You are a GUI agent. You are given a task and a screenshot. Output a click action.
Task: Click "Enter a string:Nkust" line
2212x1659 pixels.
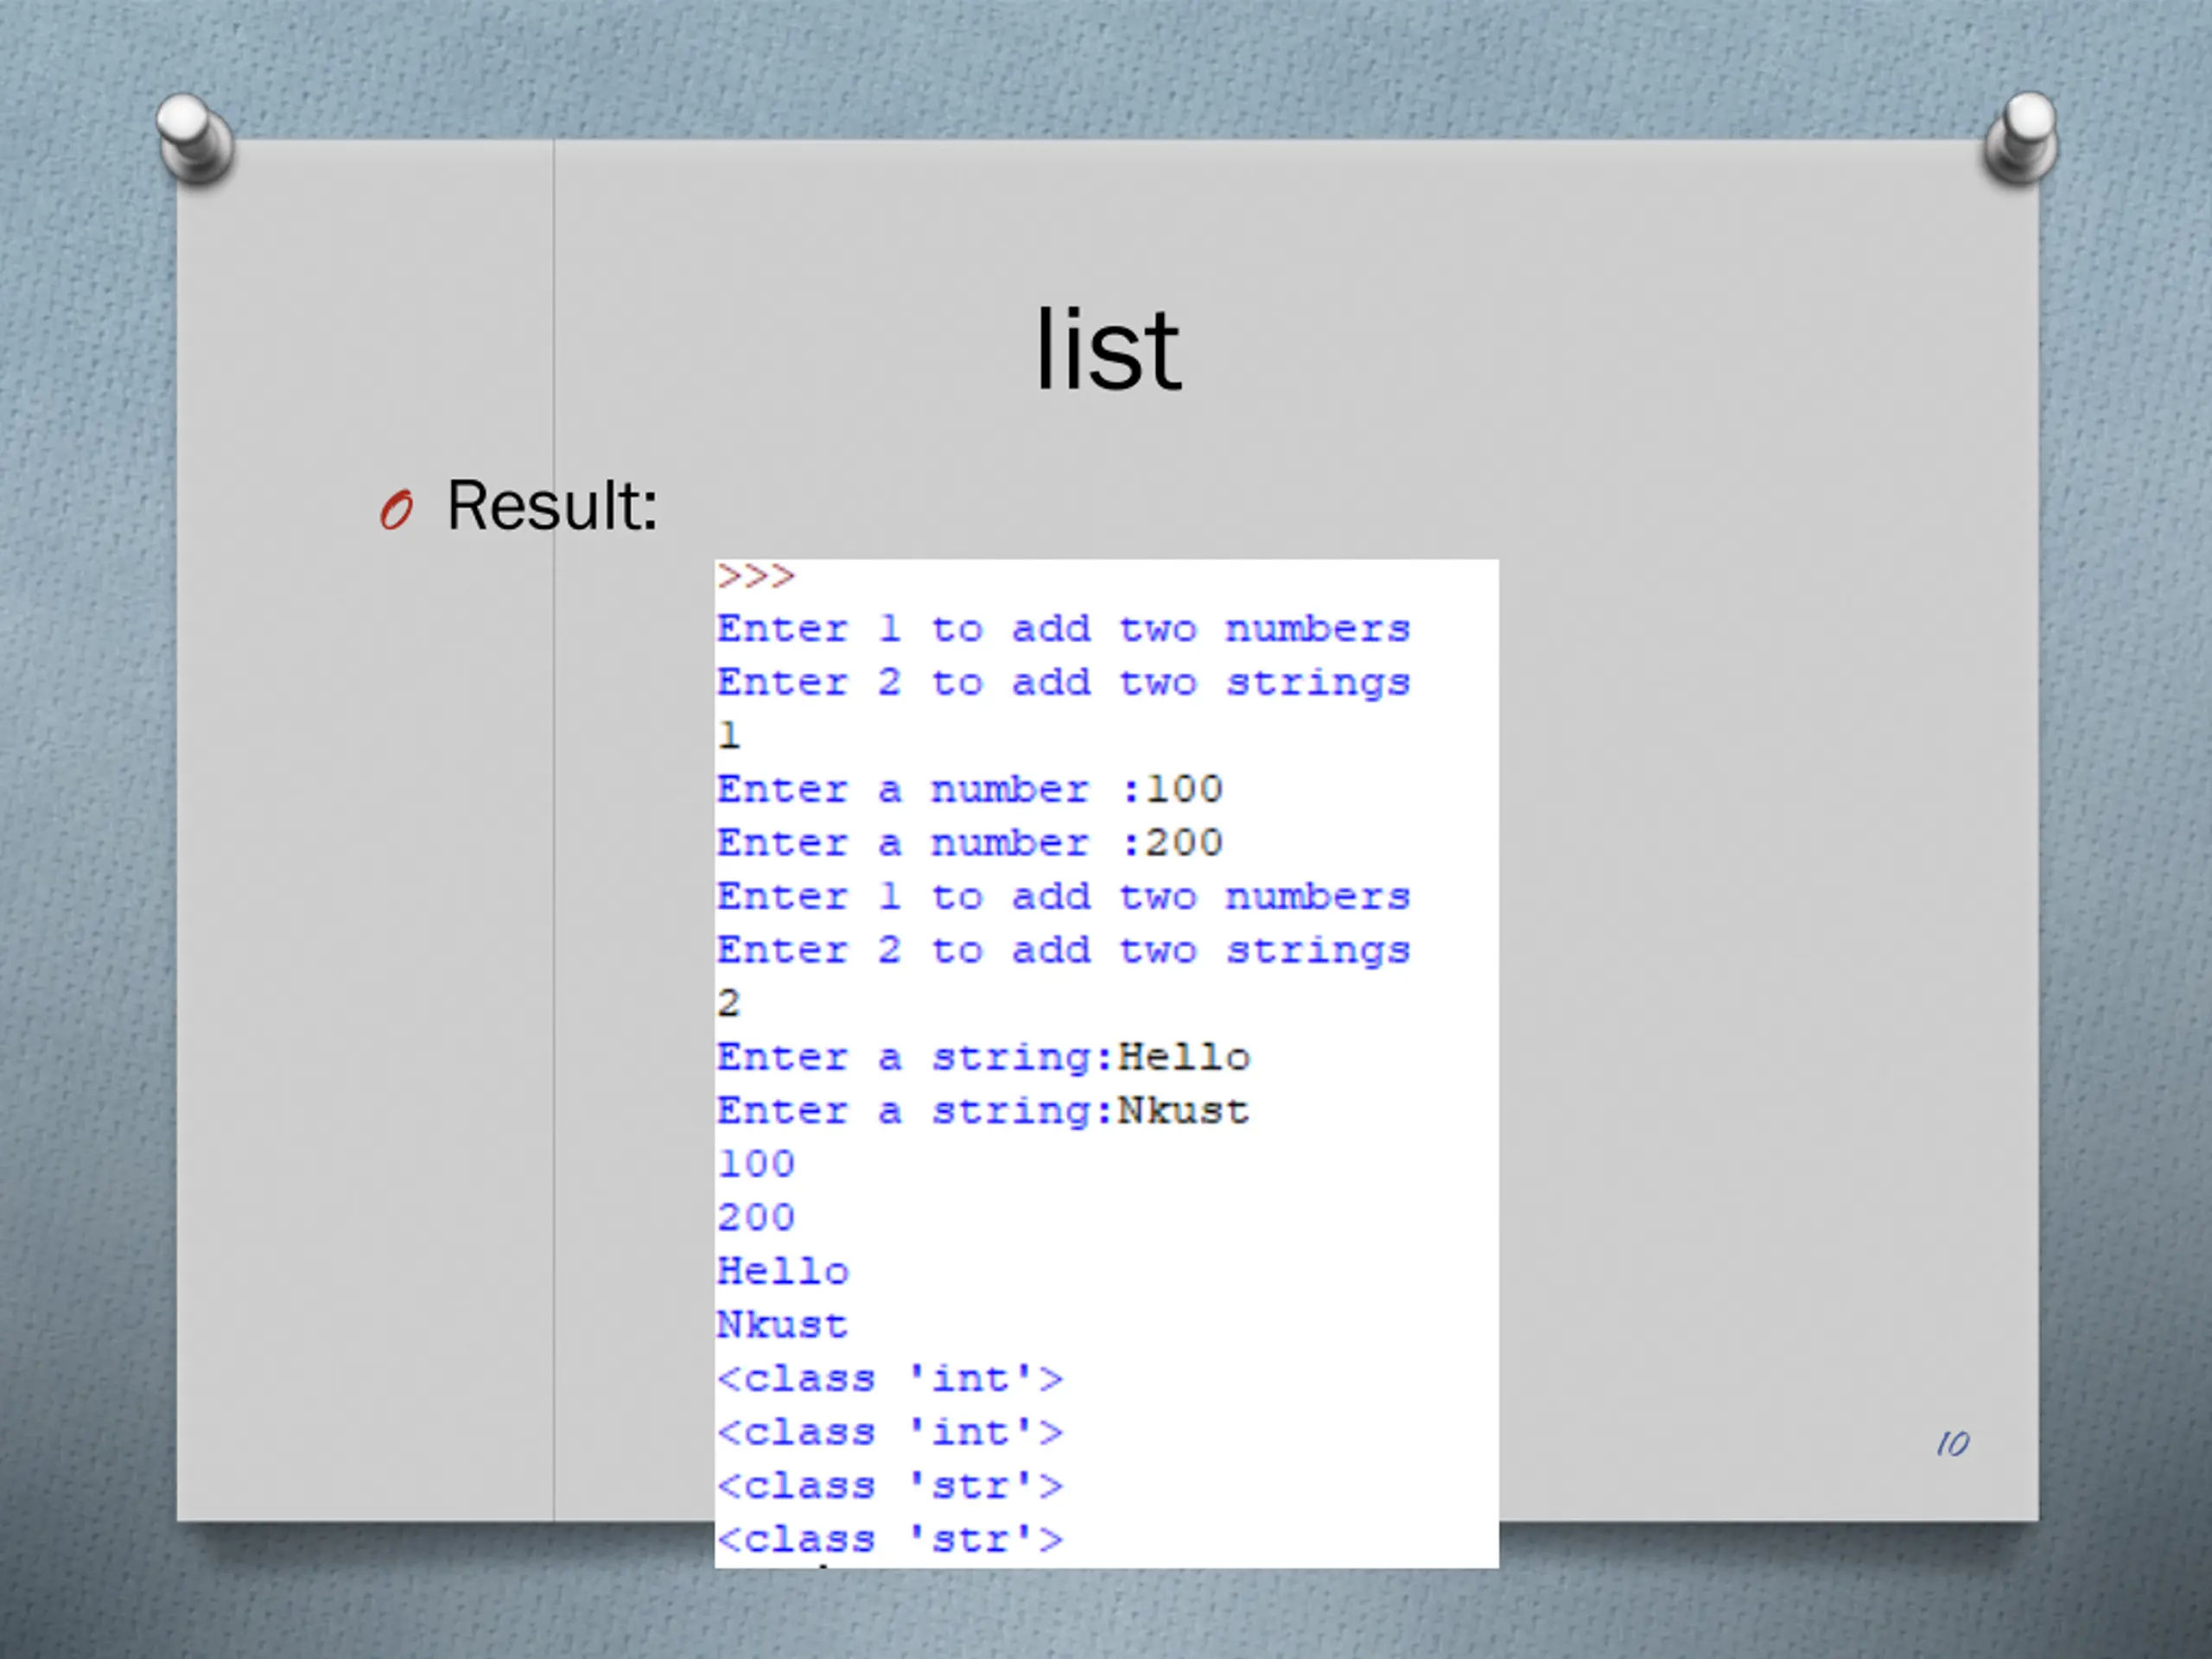984,1111
